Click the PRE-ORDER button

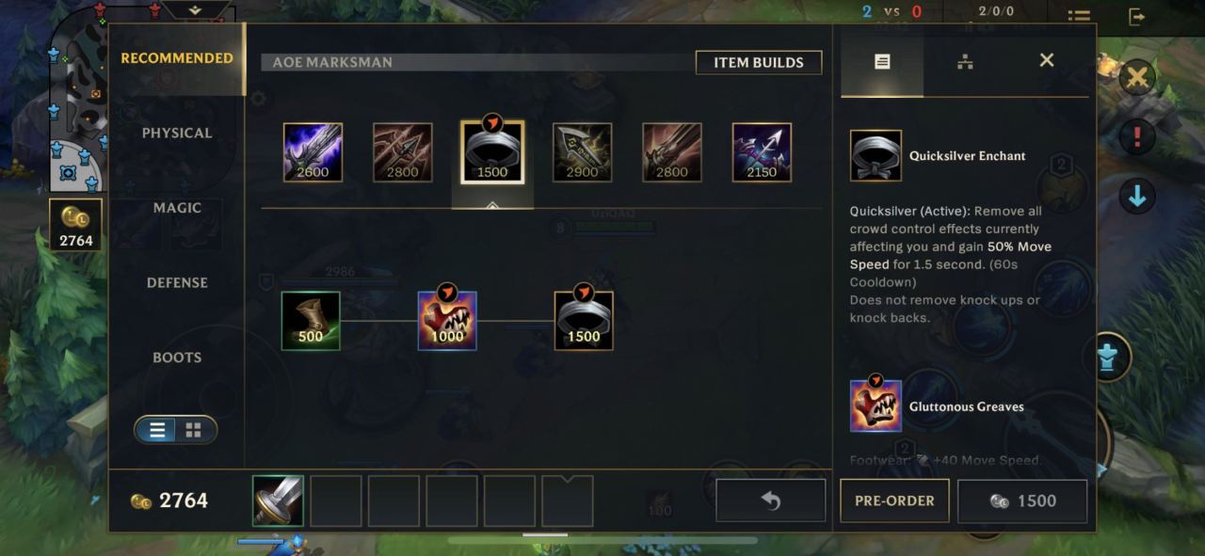(894, 500)
